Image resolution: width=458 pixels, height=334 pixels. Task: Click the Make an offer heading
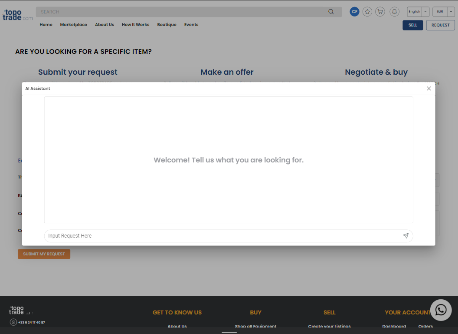pyautogui.click(x=227, y=72)
